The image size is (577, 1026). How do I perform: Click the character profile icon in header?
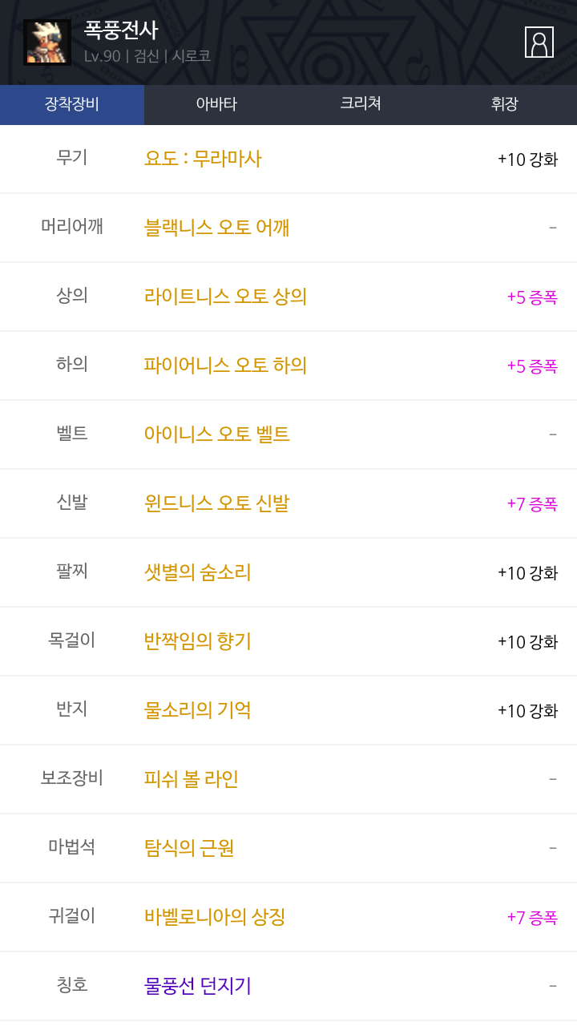tap(539, 42)
